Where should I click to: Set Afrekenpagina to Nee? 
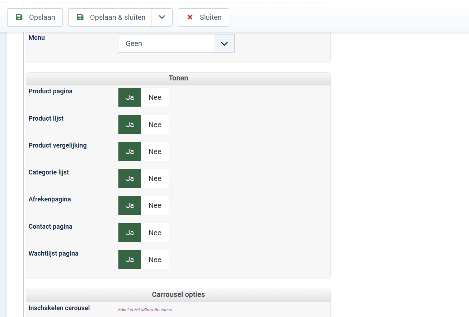tap(155, 205)
